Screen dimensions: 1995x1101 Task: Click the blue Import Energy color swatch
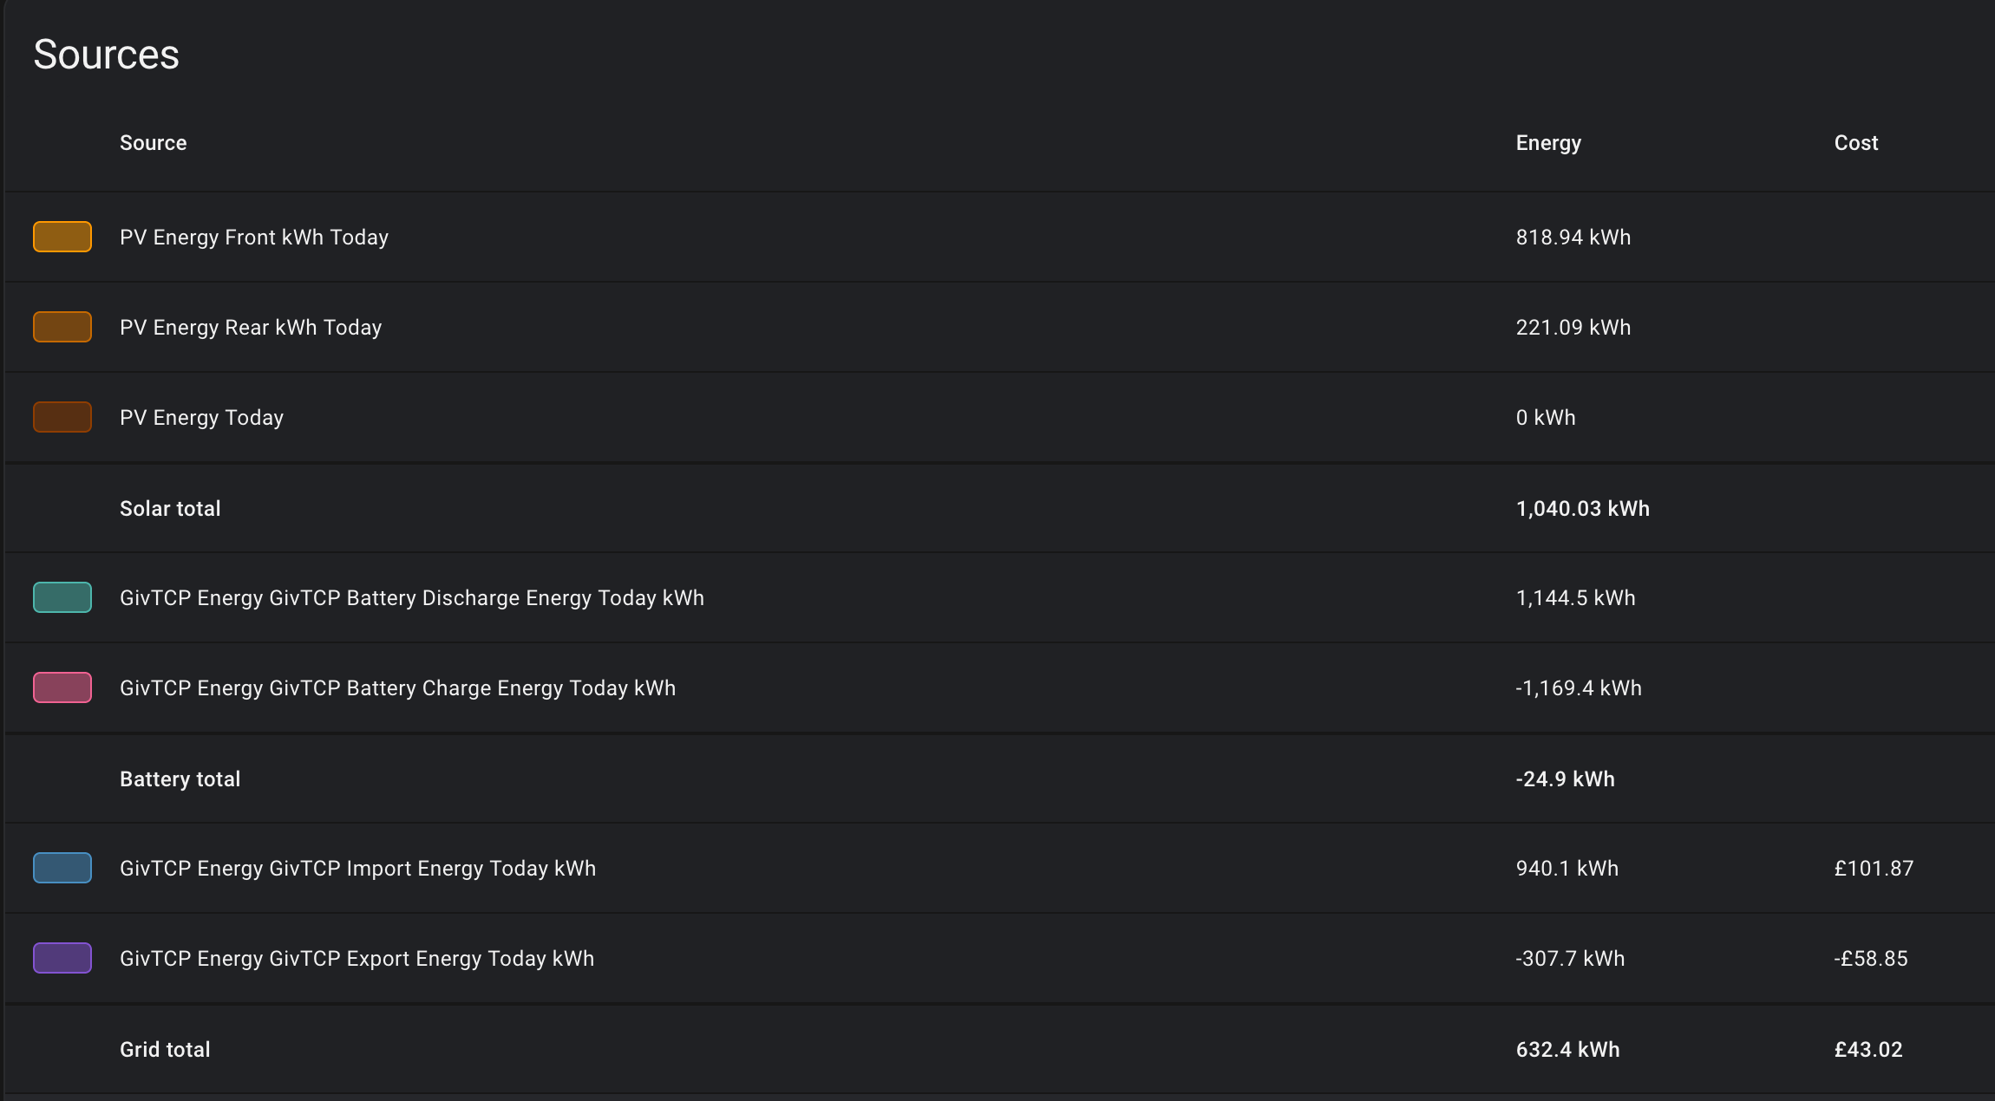click(x=62, y=868)
